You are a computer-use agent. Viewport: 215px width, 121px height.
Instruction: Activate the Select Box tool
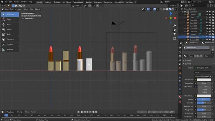click(10, 14)
